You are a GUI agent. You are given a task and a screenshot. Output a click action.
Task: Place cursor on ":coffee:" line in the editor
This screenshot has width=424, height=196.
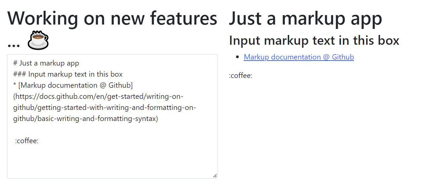tap(27, 141)
